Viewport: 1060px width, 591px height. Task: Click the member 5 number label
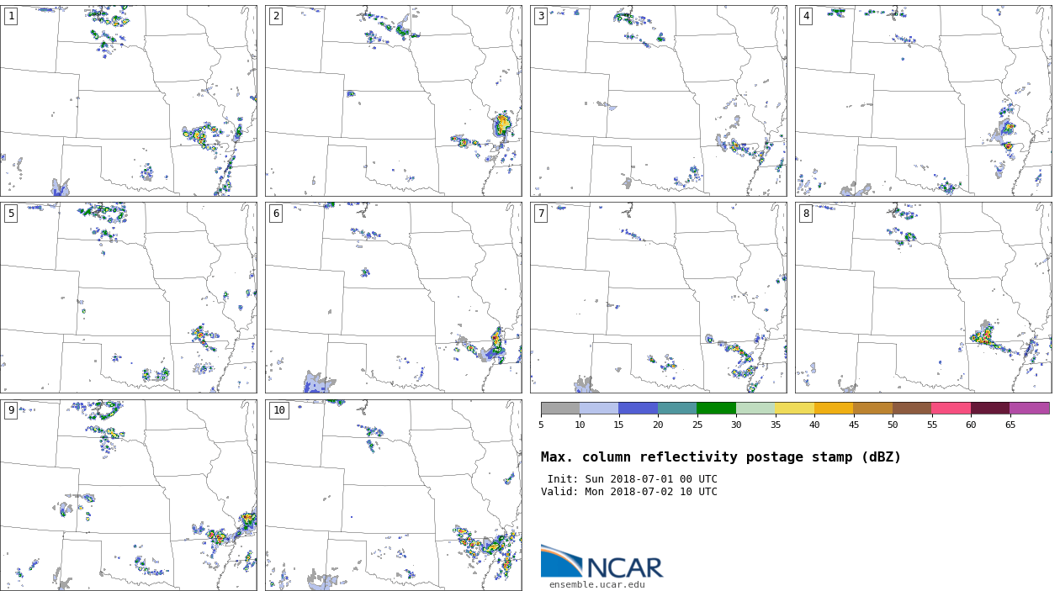click(10, 214)
